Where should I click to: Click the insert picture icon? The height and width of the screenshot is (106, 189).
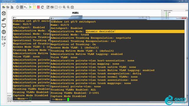[52, 7]
